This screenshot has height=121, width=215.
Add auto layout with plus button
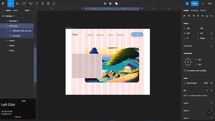(x=211, y=46)
